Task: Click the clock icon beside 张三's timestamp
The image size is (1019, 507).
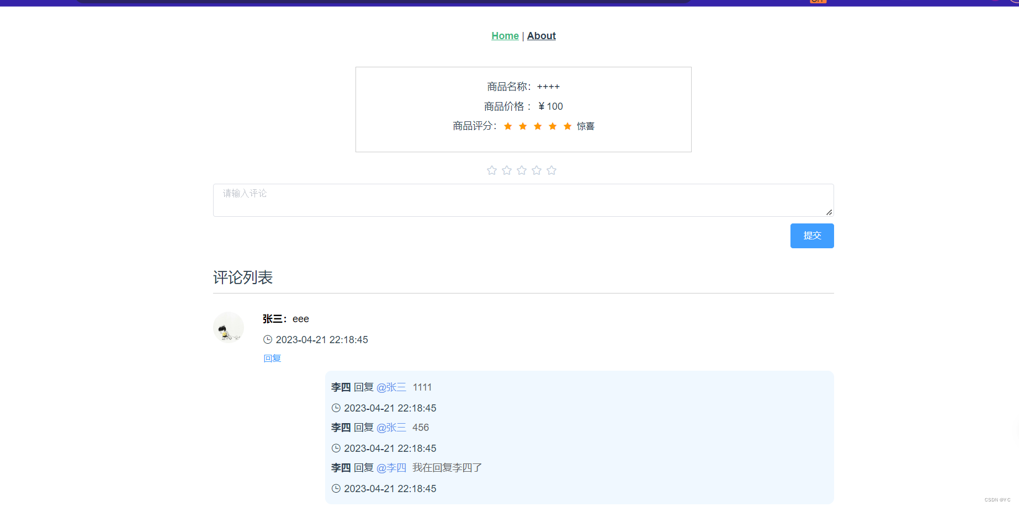Action: (268, 340)
